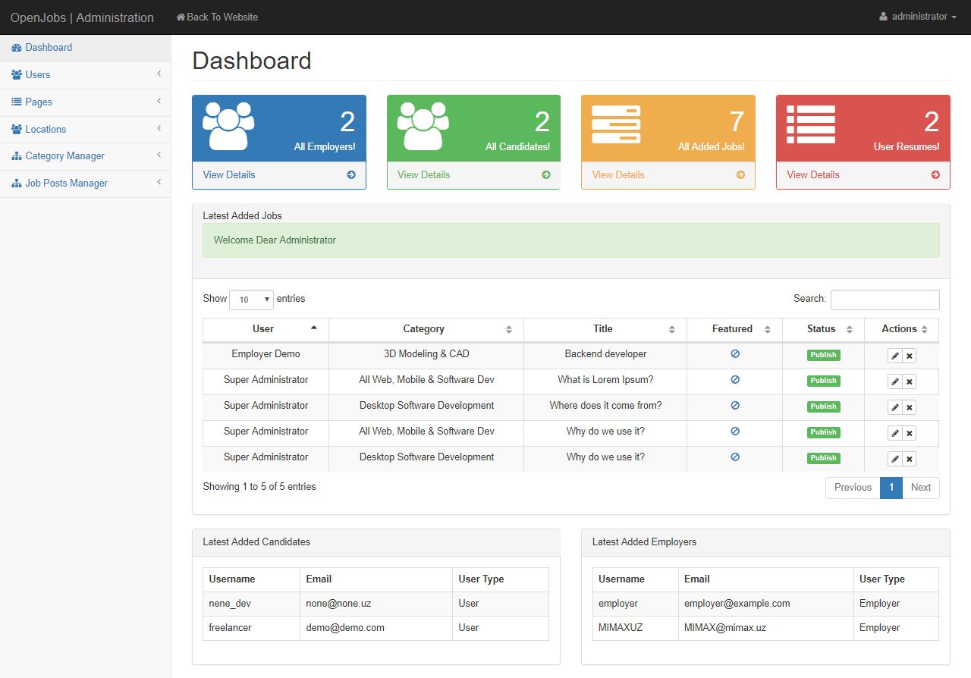The image size is (971, 678).
Task: Click the All Added Jobs card icon
Action: (x=616, y=124)
